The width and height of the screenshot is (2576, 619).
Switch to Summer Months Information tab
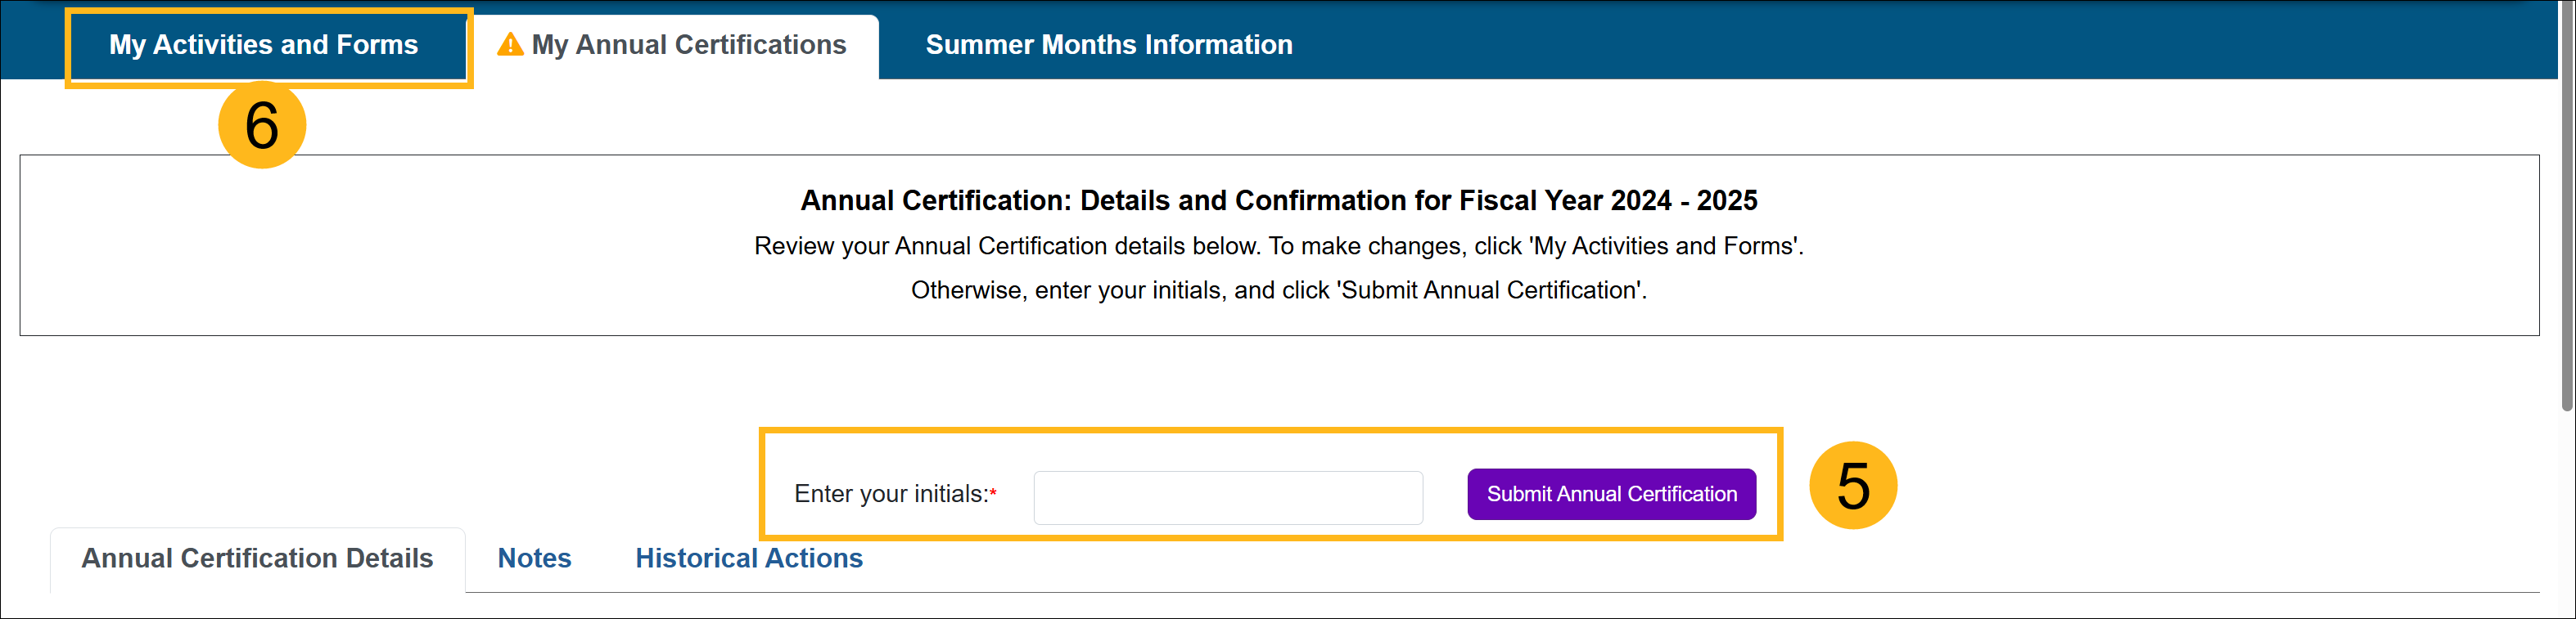point(1108,45)
